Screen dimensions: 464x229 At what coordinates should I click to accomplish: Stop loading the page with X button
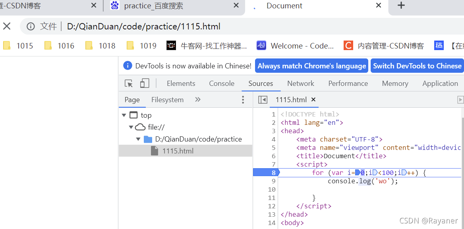[x=7, y=26]
